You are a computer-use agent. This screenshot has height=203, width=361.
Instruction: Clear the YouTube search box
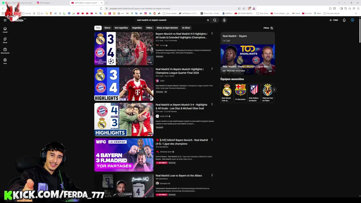(x=208, y=20)
